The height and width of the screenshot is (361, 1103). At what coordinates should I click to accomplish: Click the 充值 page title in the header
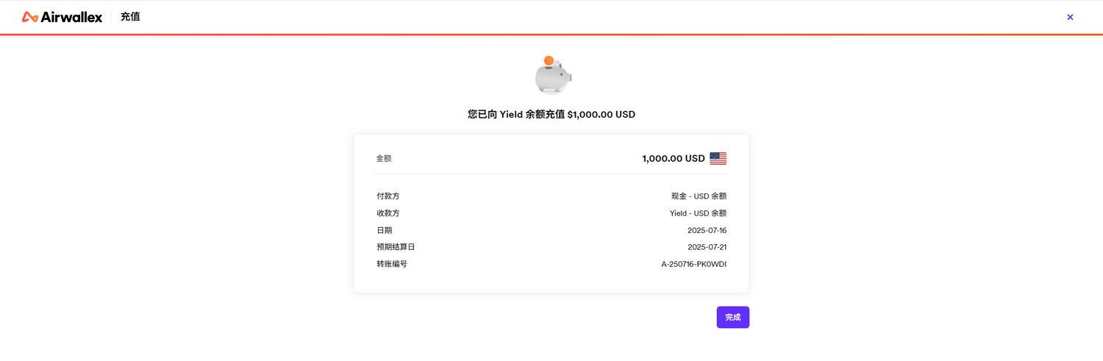point(130,17)
